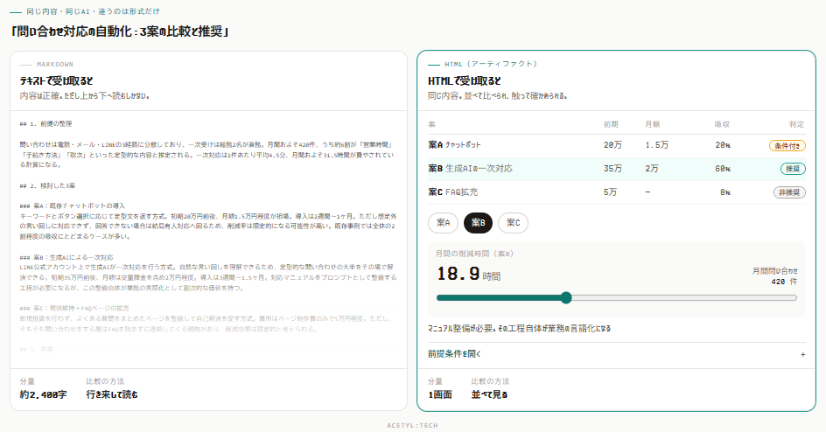Viewport: 826px width, 432px height.
Task: Click the 1画面 volume value
Action: tap(440, 394)
